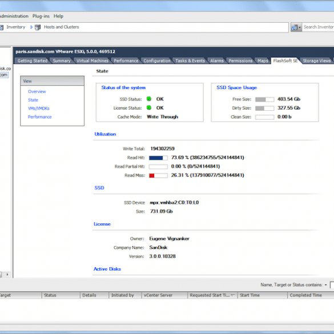Click the Active Disks section heading
Screen dimensions: 334x334
[x=107, y=269]
